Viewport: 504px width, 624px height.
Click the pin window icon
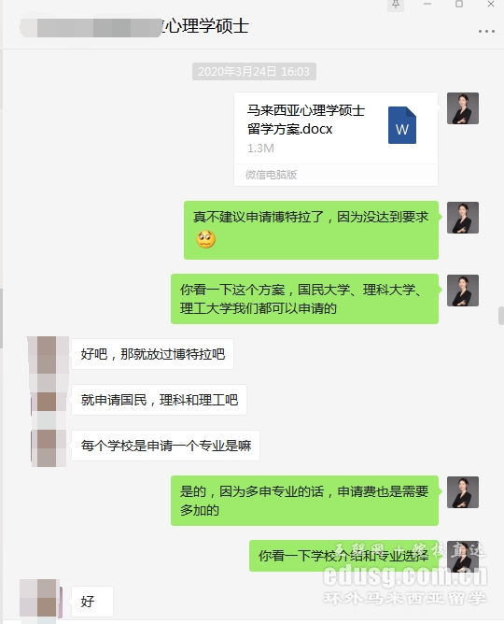pos(396,5)
